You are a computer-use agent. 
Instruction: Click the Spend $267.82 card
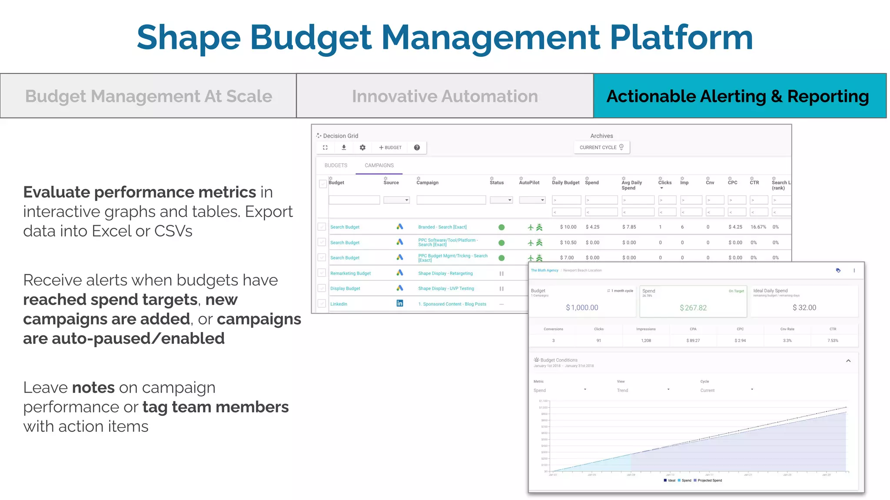click(x=693, y=302)
